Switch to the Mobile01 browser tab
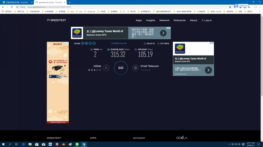The height and width of the screenshot is (147, 263). click(17, 2)
